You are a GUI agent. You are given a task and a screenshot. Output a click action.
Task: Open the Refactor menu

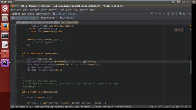[53, 9]
